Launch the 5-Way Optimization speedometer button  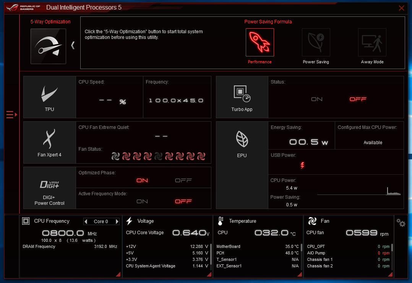48,46
